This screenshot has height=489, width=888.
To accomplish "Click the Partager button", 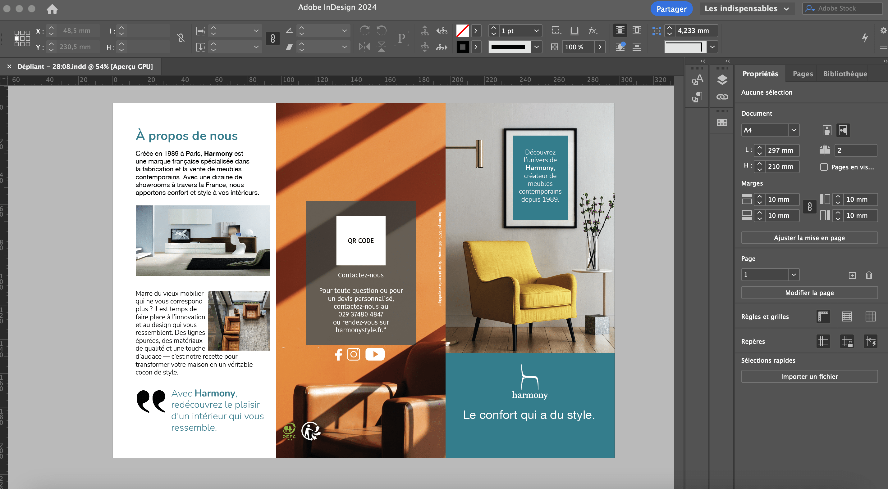I will 671,9.
